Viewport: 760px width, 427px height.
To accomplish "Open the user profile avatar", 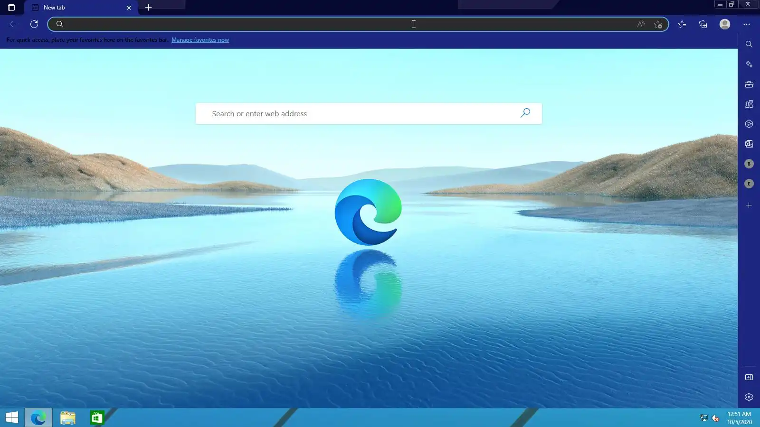I will click(x=724, y=24).
